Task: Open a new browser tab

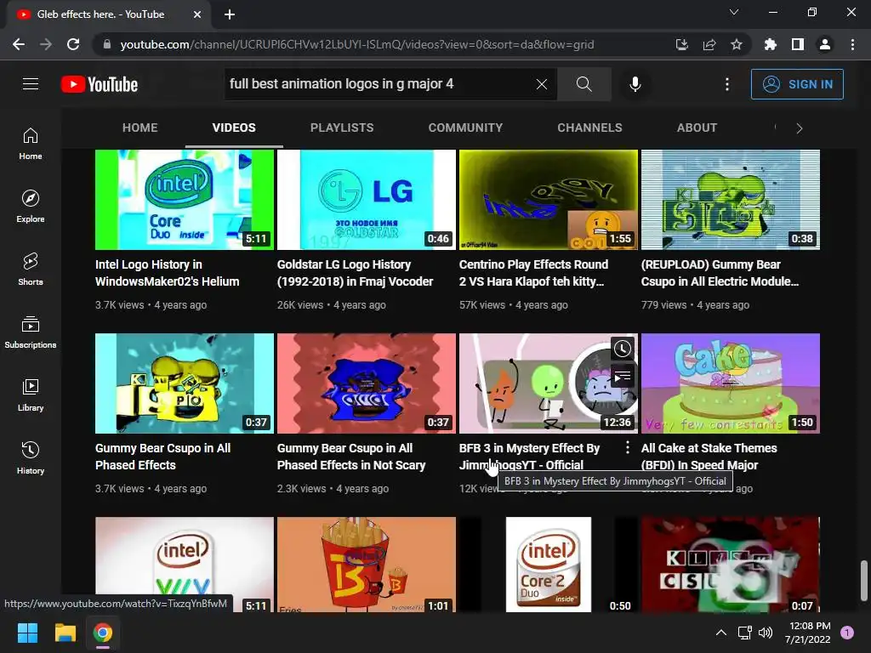Action: (230, 14)
